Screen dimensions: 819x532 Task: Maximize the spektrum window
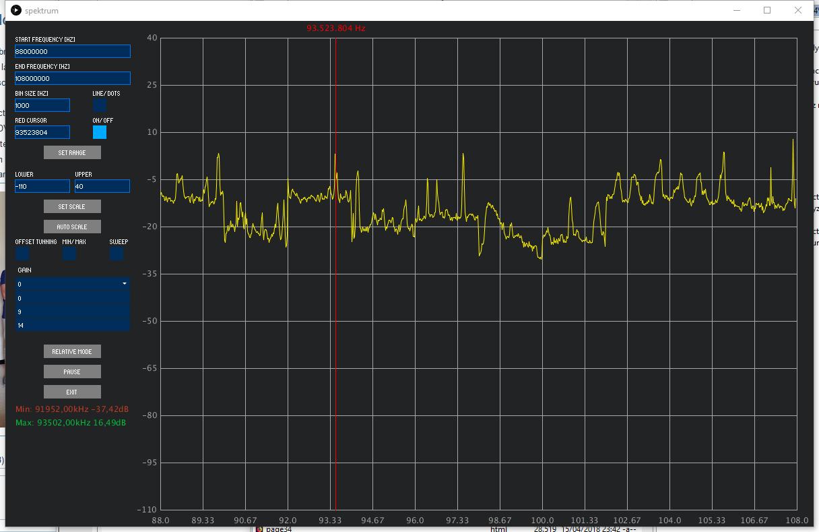tap(766, 10)
